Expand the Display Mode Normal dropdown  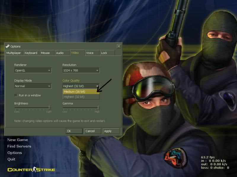[33, 86]
